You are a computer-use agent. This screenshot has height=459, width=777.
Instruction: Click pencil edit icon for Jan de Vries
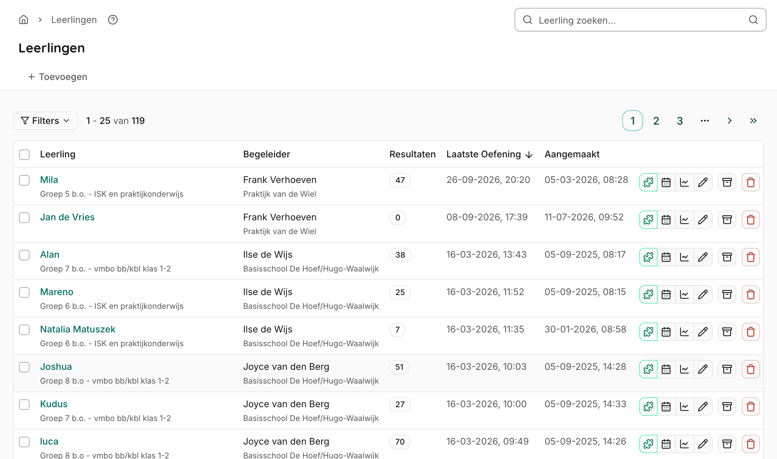click(703, 220)
